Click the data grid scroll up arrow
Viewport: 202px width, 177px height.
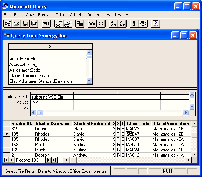pos(194,124)
